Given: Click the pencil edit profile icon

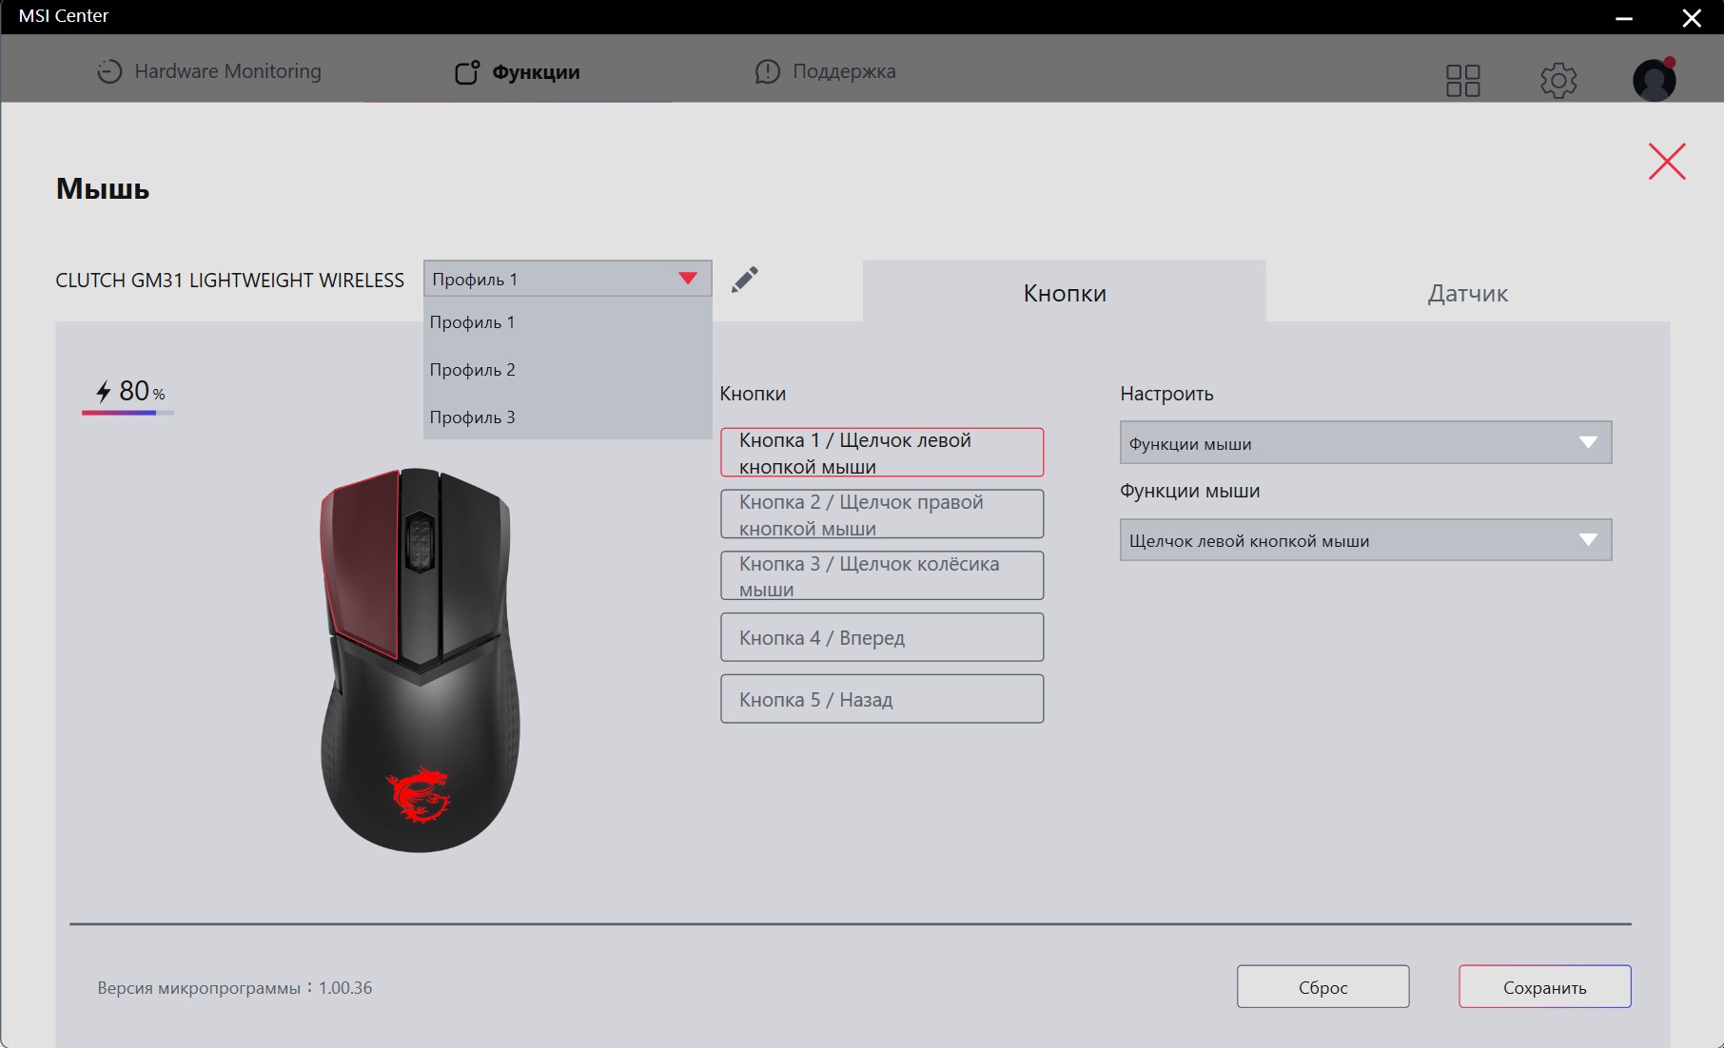Looking at the screenshot, I should (745, 280).
